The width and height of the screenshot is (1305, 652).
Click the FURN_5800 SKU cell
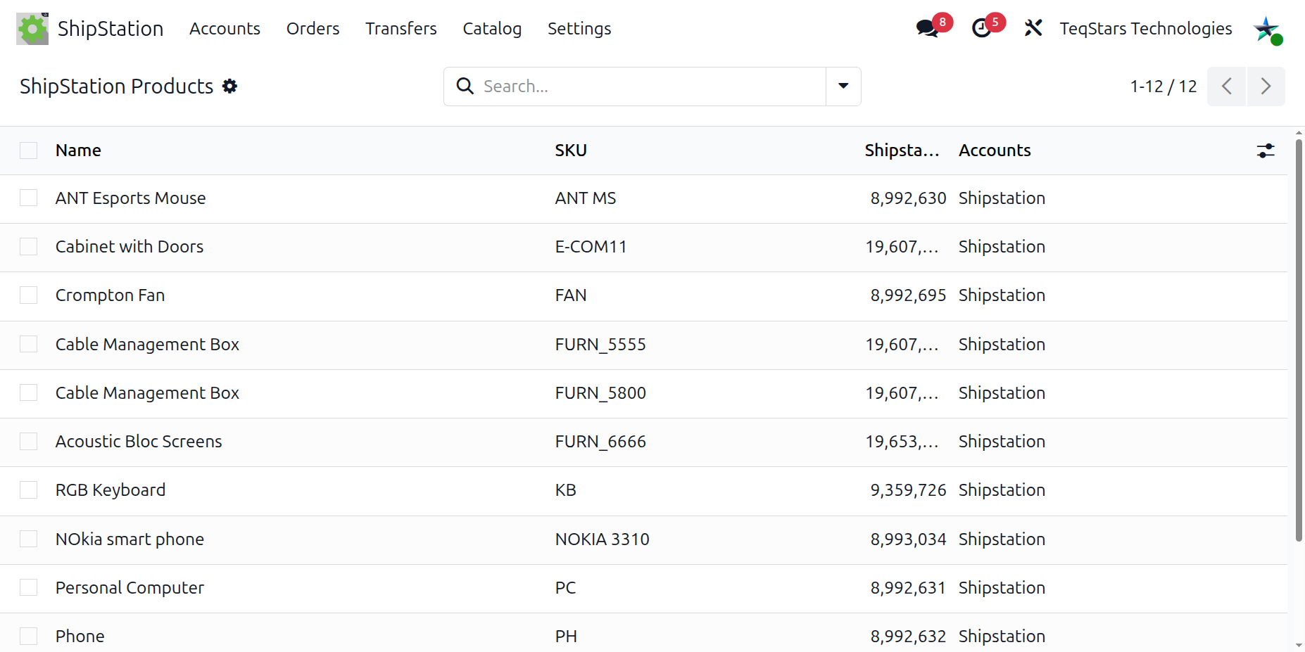coord(600,392)
